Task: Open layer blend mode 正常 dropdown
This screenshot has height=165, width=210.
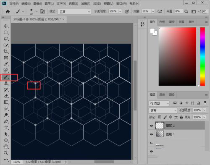Action: [x=163, y=110]
